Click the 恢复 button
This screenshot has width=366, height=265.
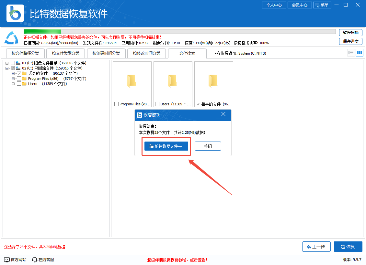coord(348,247)
